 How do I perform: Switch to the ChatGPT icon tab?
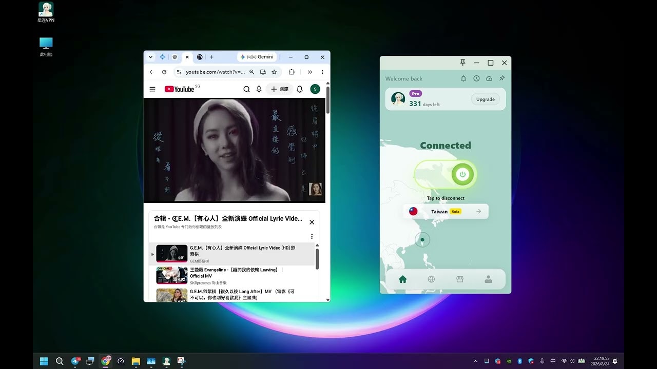175,57
